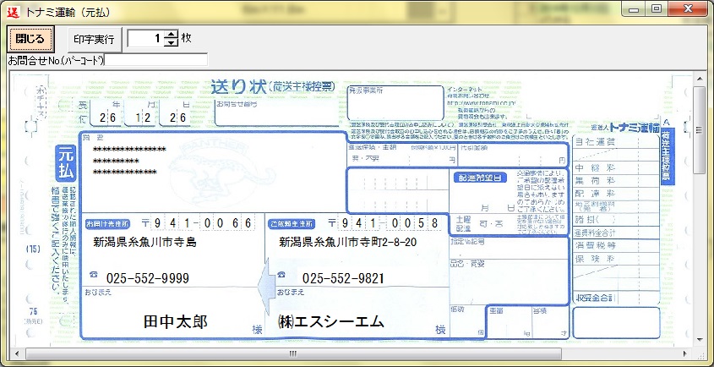Click the vertical scrollbar down arrow
Screen dimensions: 714x367
click(699, 340)
